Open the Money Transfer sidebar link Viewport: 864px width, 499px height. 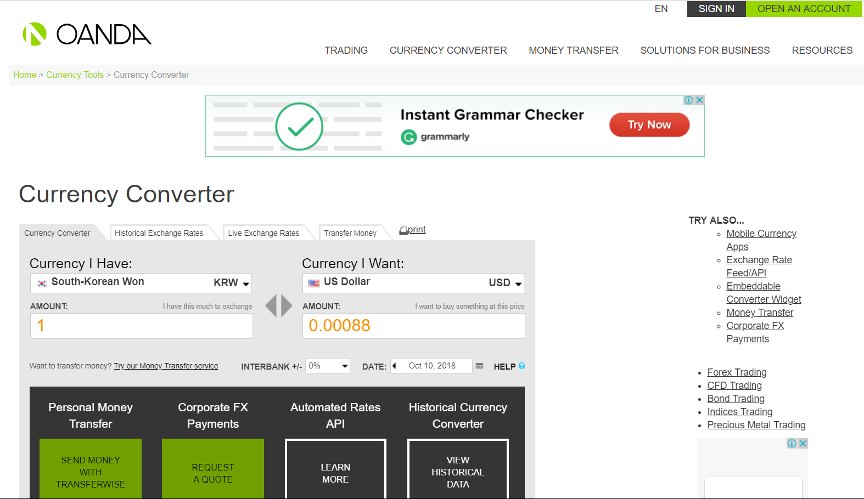pos(760,313)
